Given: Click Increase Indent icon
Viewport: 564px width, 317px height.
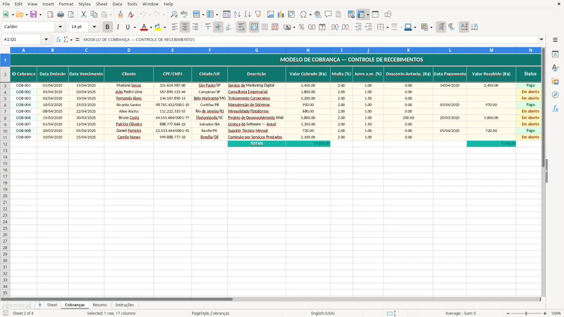Looking at the screenshot, I should 358,27.
